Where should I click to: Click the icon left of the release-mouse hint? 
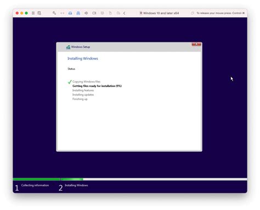point(193,13)
